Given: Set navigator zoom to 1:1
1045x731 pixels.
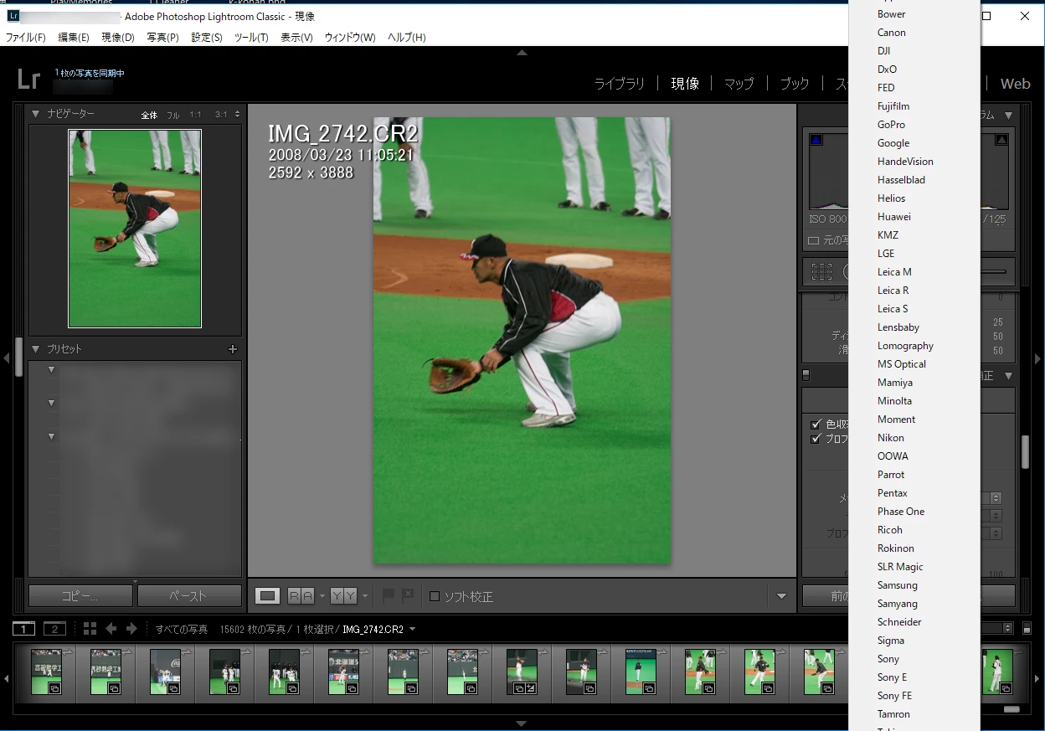Looking at the screenshot, I should click(x=195, y=115).
